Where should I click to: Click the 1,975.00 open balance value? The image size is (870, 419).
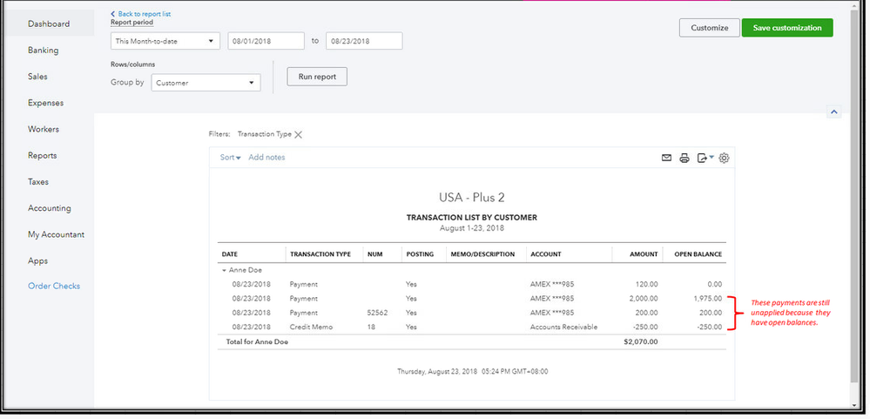706,299
